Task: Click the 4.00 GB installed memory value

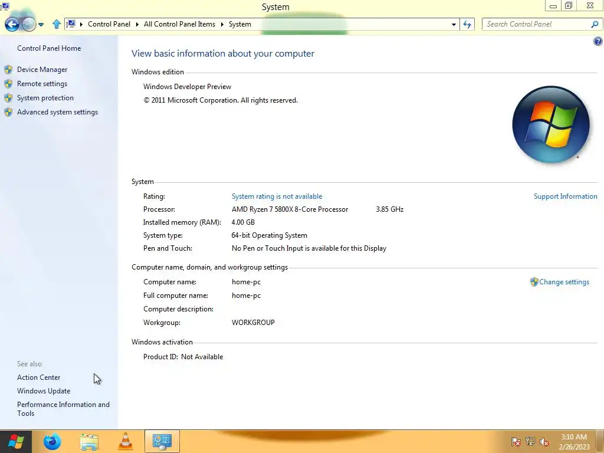Action: 243,222
